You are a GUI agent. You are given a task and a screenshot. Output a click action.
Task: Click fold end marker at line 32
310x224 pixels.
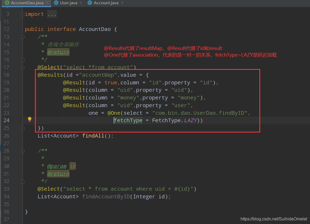[x=23, y=181]
